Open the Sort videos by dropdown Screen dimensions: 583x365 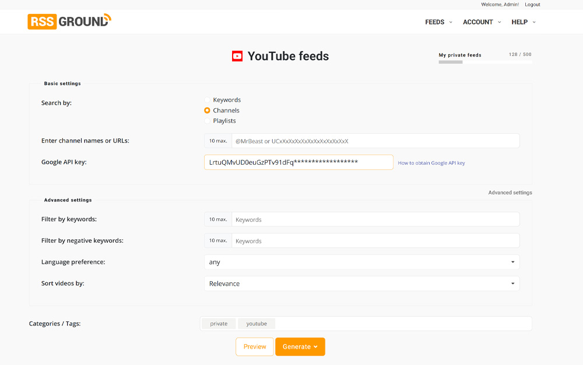[x=361, y=284]
